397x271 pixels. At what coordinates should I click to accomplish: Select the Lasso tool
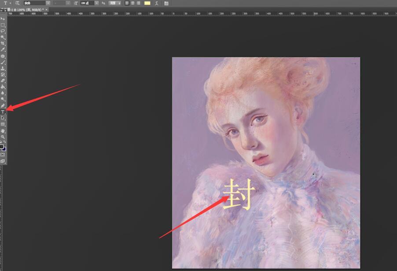point(3,31)
